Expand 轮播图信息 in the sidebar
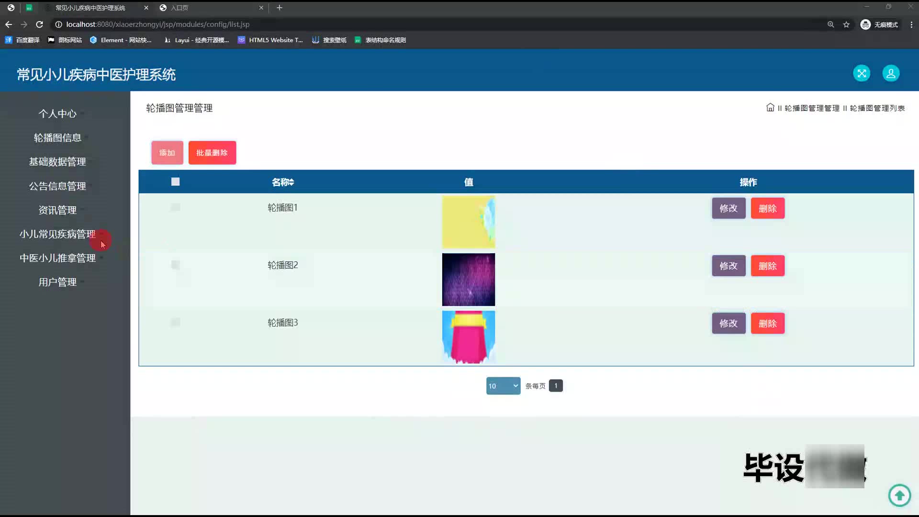The height and width of the screenshot is (517, 919). (57, 138)
